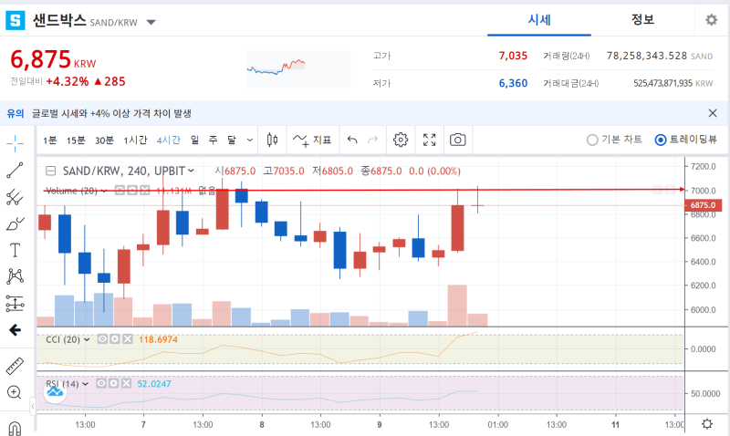Click the RSI value 52.0247
This screenshot has height=436, width=730.
154,384
